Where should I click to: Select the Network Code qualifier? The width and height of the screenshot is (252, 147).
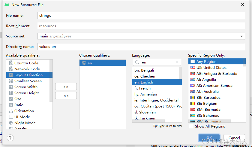[27, 69]
